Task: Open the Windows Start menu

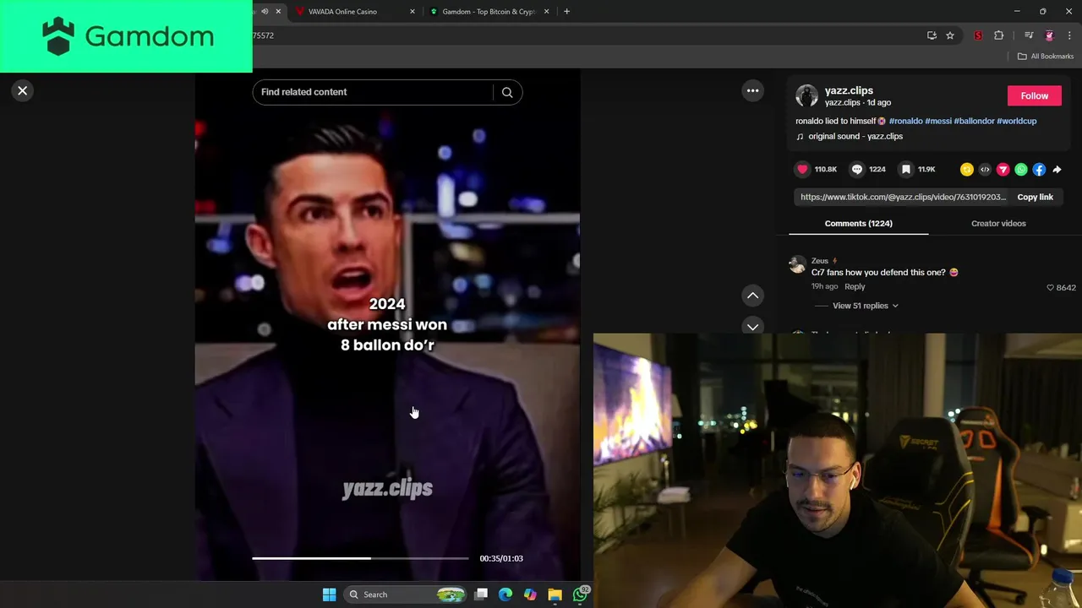Action: [x=329, y=594]
